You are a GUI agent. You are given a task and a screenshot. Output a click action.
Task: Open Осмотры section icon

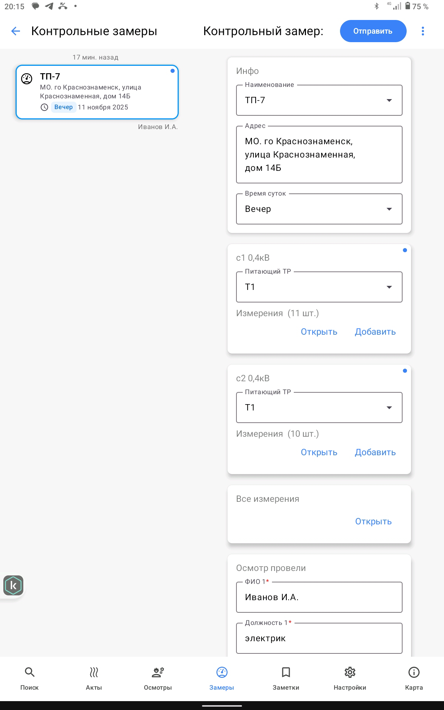click(158, 672)
